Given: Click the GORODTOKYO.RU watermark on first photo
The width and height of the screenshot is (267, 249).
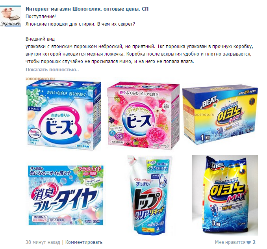Looking at the screenshot, I should pos(40,79).
